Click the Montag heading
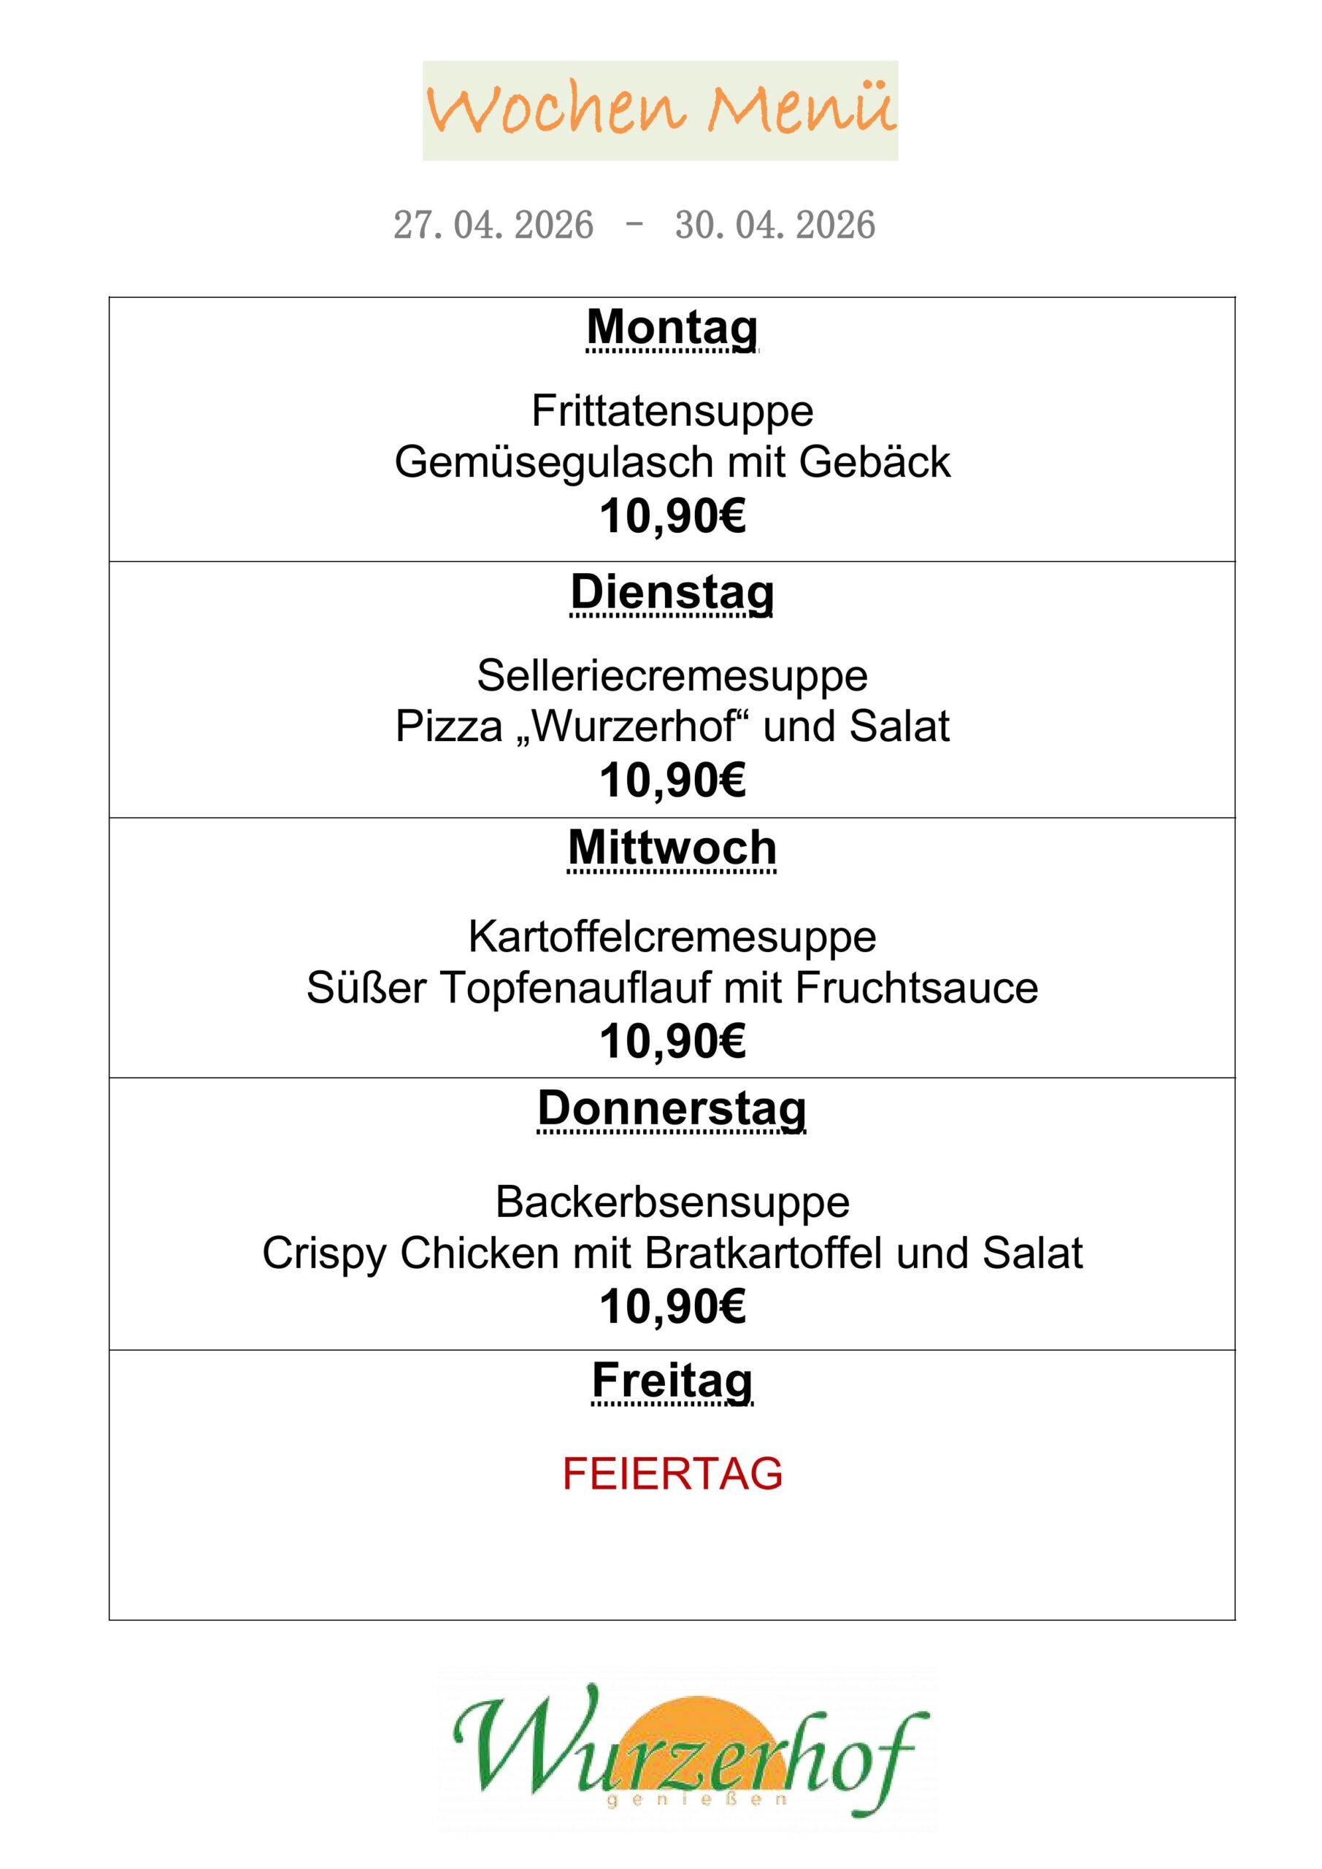 [672, 327]
